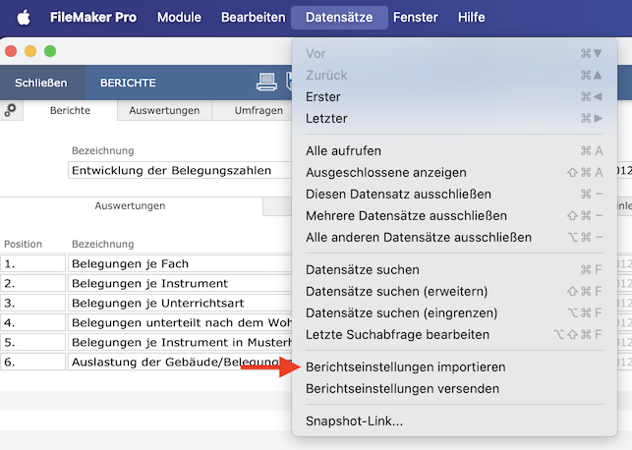This screenshot has width=632, height=450.
Task: Select Ausgeschlossene anzeigen
Action: point(454,172)
